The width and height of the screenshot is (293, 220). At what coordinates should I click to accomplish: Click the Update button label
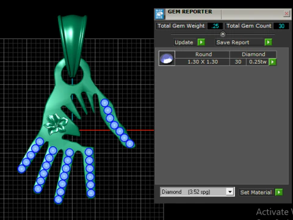point(184,42)
